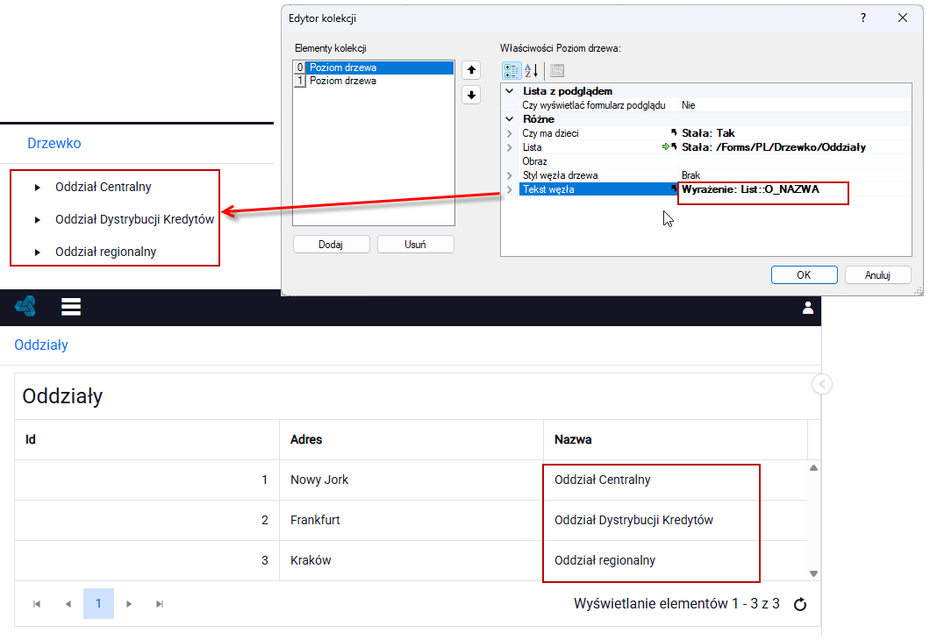Click the Dodaj button

point(331,244)
